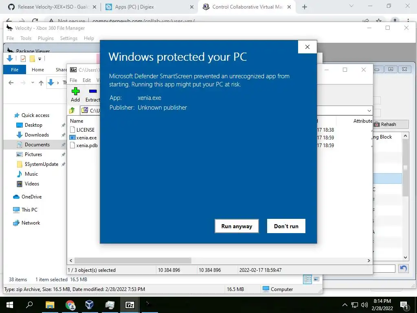Open the notification center icon
The width and height of the screenshot is (417, 313).
tap(404, 305)
